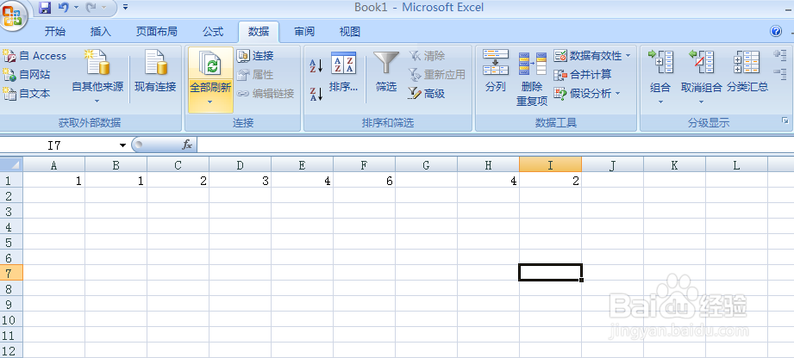Import data 自文本
Screen dimensions: 794x358
pos(27,94)
